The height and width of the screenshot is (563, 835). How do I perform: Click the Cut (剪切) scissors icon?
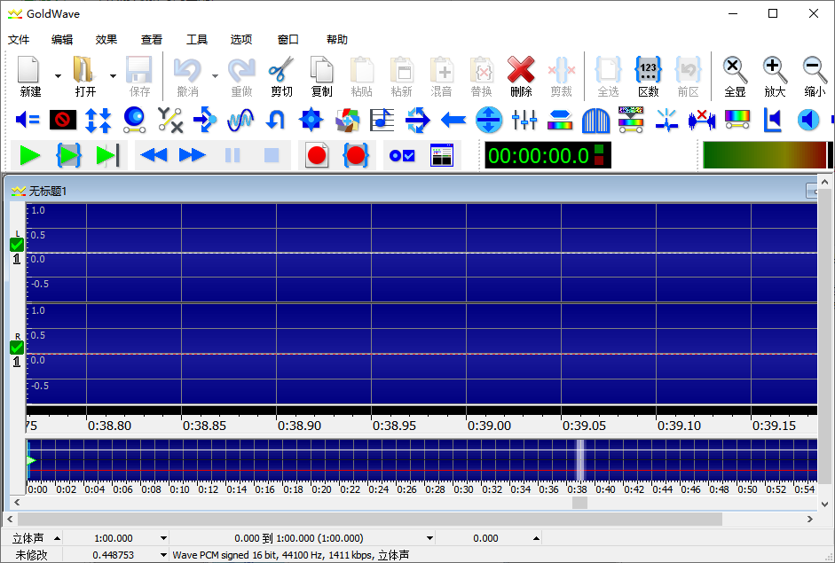point(281,76)
